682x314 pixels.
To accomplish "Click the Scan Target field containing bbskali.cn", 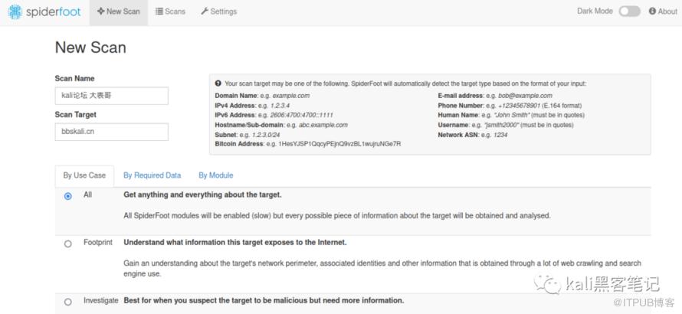I will pos(111,132).
